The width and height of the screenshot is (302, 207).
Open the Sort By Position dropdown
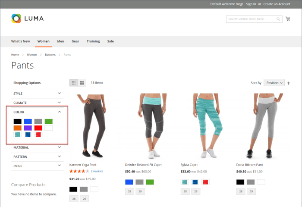(x=274, y=83)
